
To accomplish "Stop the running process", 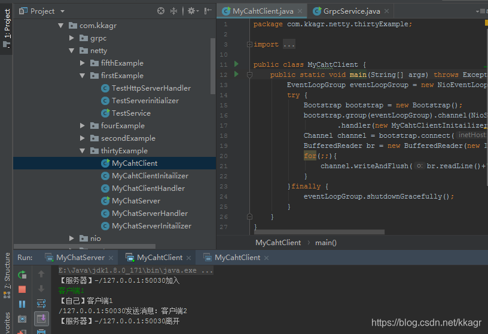I will pos(22,289).
